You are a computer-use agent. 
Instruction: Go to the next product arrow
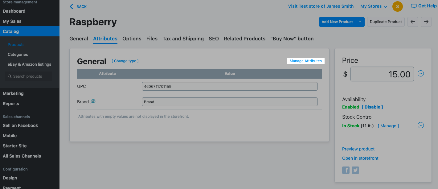coord(426,22)
